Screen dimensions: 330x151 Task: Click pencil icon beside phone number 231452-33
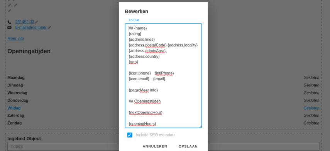click(x=36, y=22)
